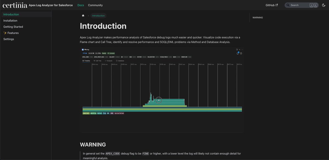This screenshot has width=329, height=160.
Task: Click the Introduction breadcrumb pill
Action: tap(98, 16)
